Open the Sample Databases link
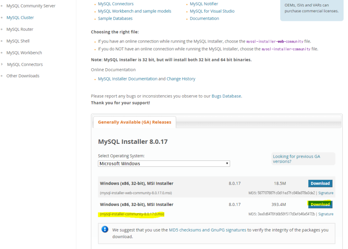Viewport: 348px width, 249px height. coord(115,18)
